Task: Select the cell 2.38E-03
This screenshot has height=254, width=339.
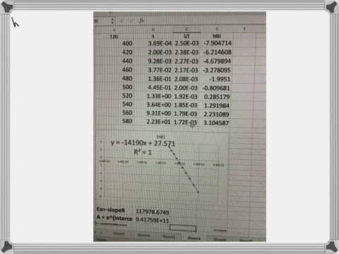Action: (x=186, y=52)
